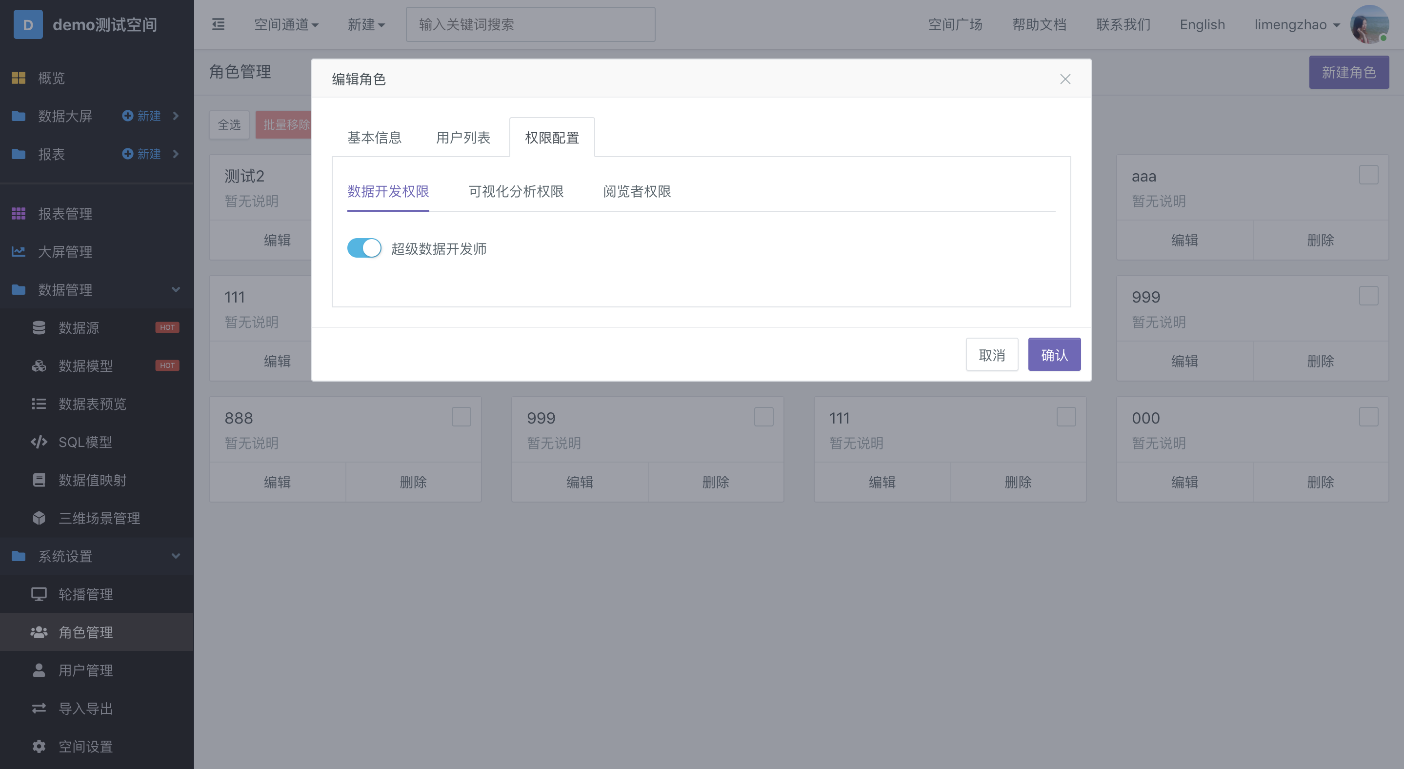Screen dimensions: 1404x769
Task: Click the HOT badge on 数据源
Action: (x=167, y=327)
